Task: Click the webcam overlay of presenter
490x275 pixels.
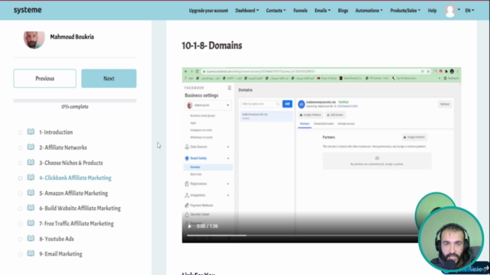Action: coord(451,239)
